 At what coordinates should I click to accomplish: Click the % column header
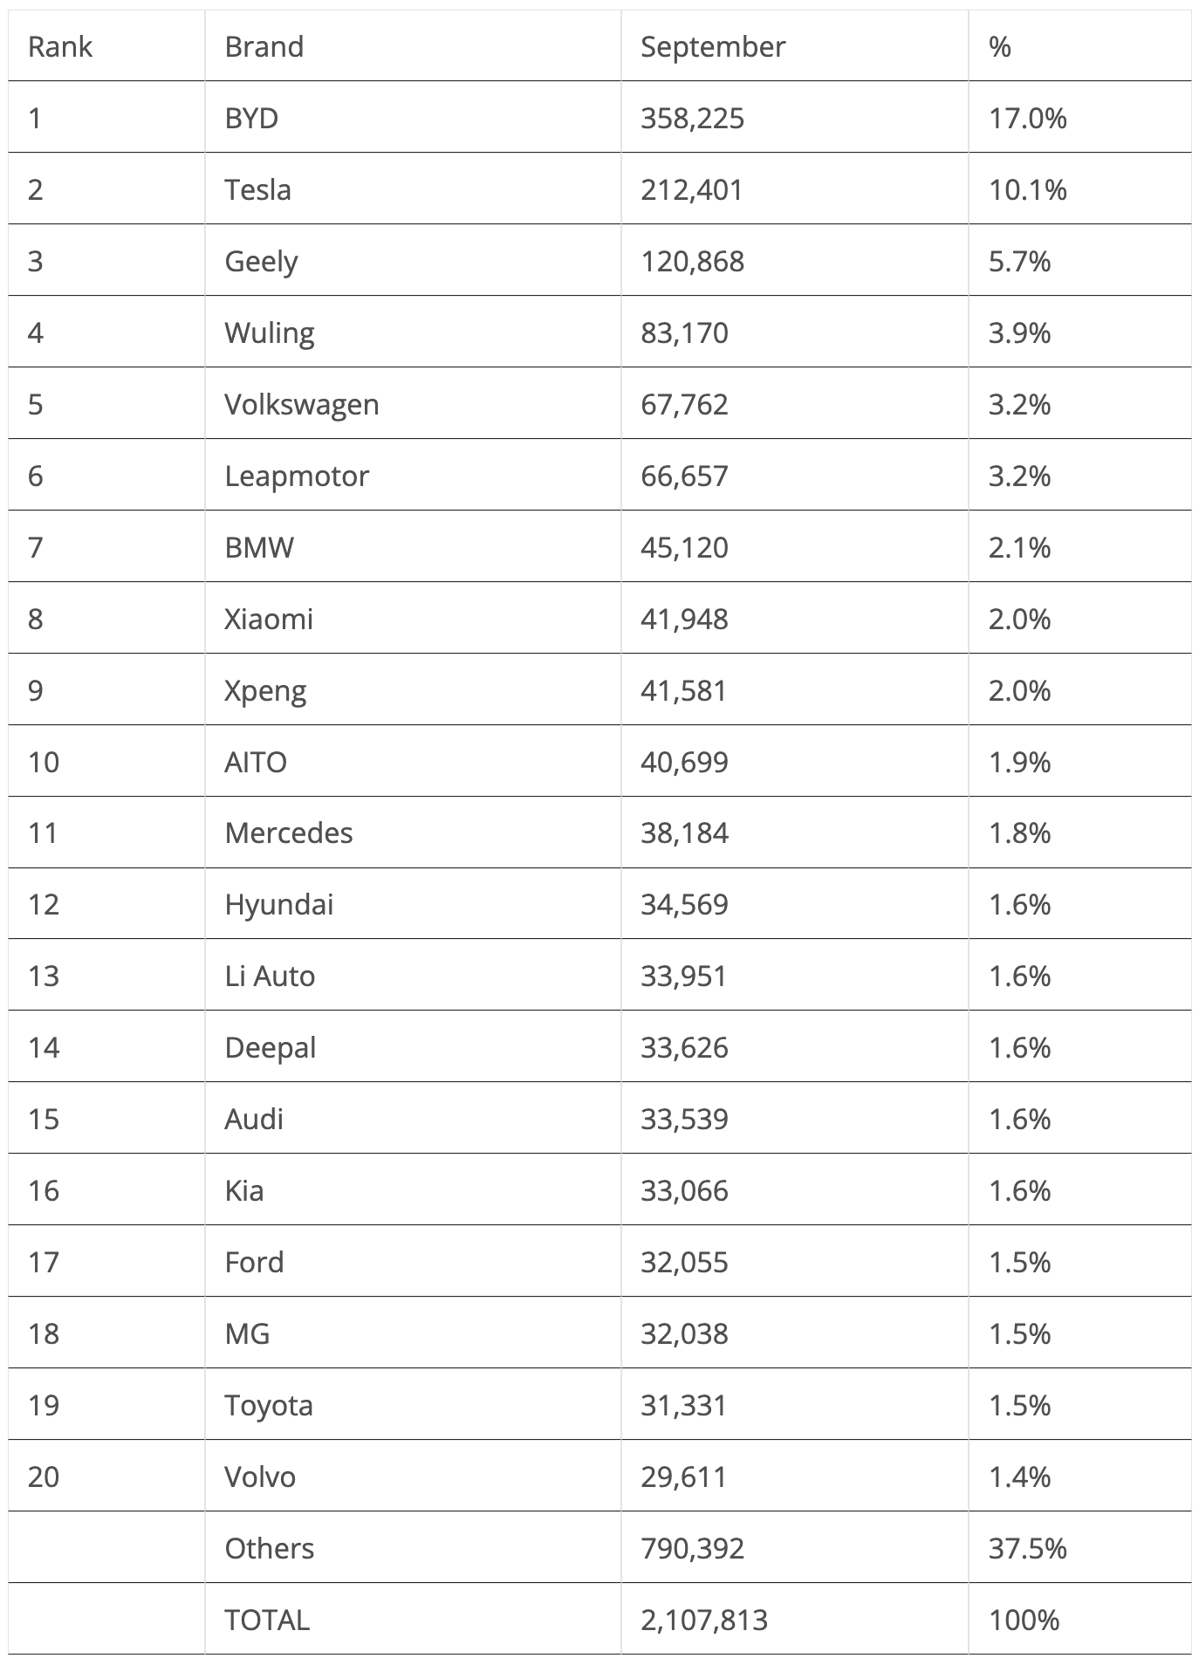[999, 46]
